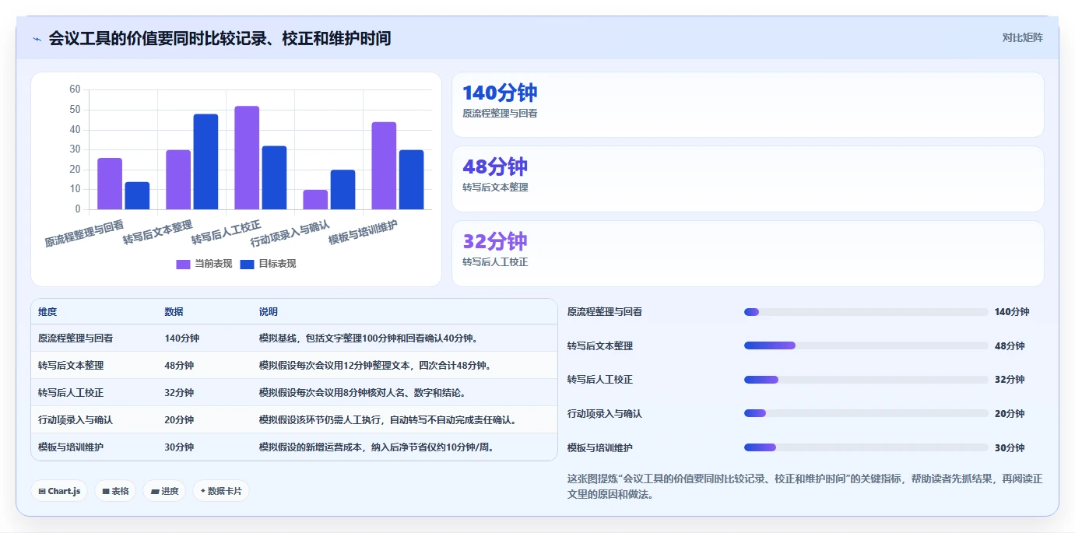This screenshot has height=533, width=1075.
Task: Click the chart x-axis label 模板与培训维护
Action: click(x=364, y=233)
